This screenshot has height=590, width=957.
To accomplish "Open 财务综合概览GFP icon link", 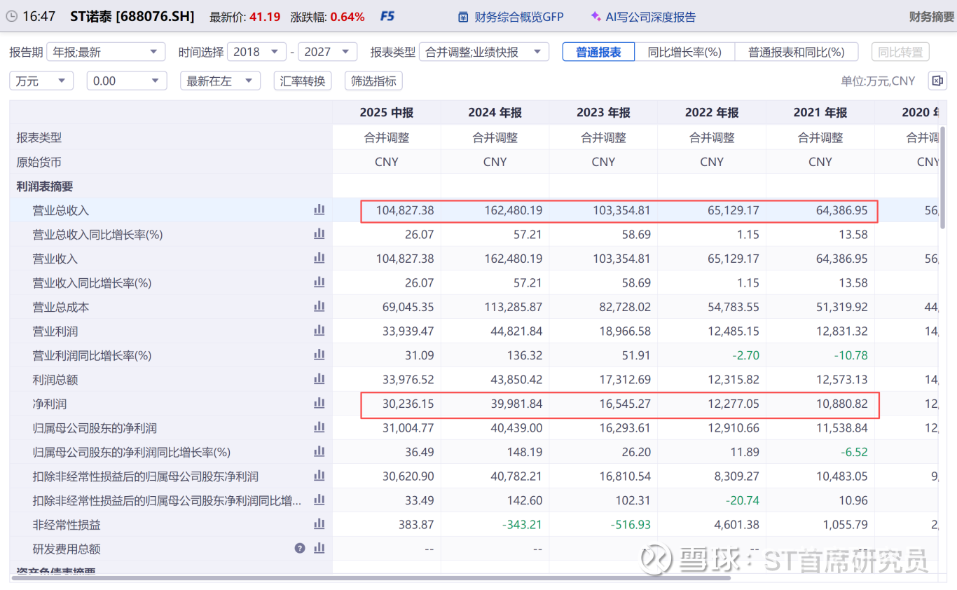I will coord(510,16).
